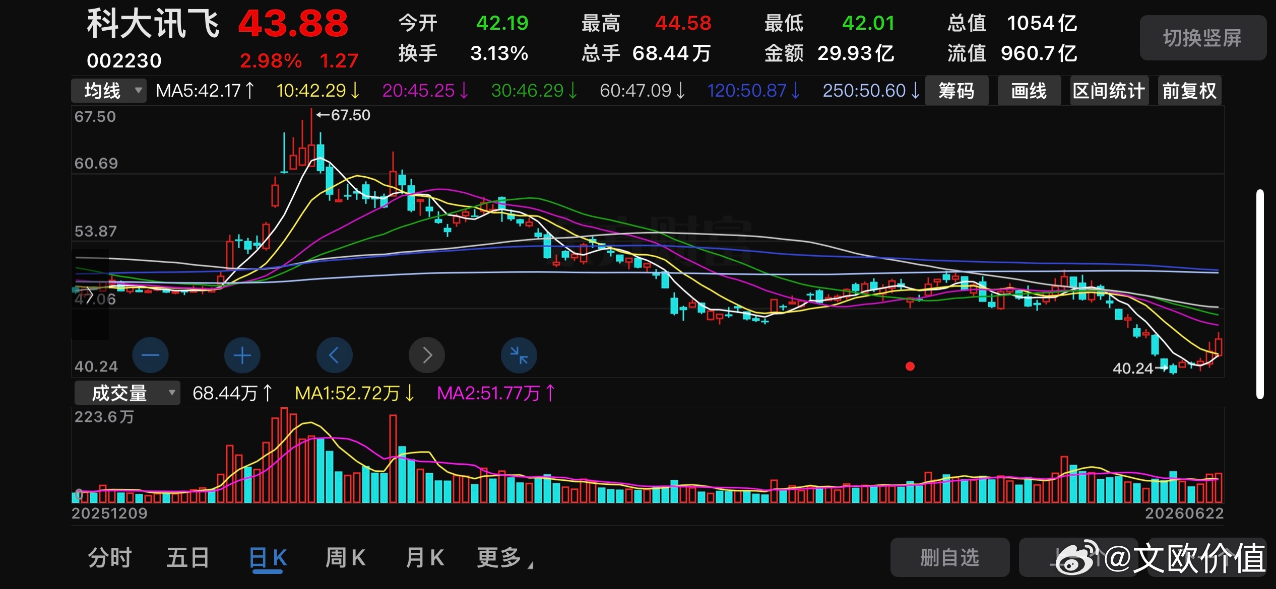Open 区间统计 range statistics
Viewport: 1276px width, 589px height.
coord(1109,91)
